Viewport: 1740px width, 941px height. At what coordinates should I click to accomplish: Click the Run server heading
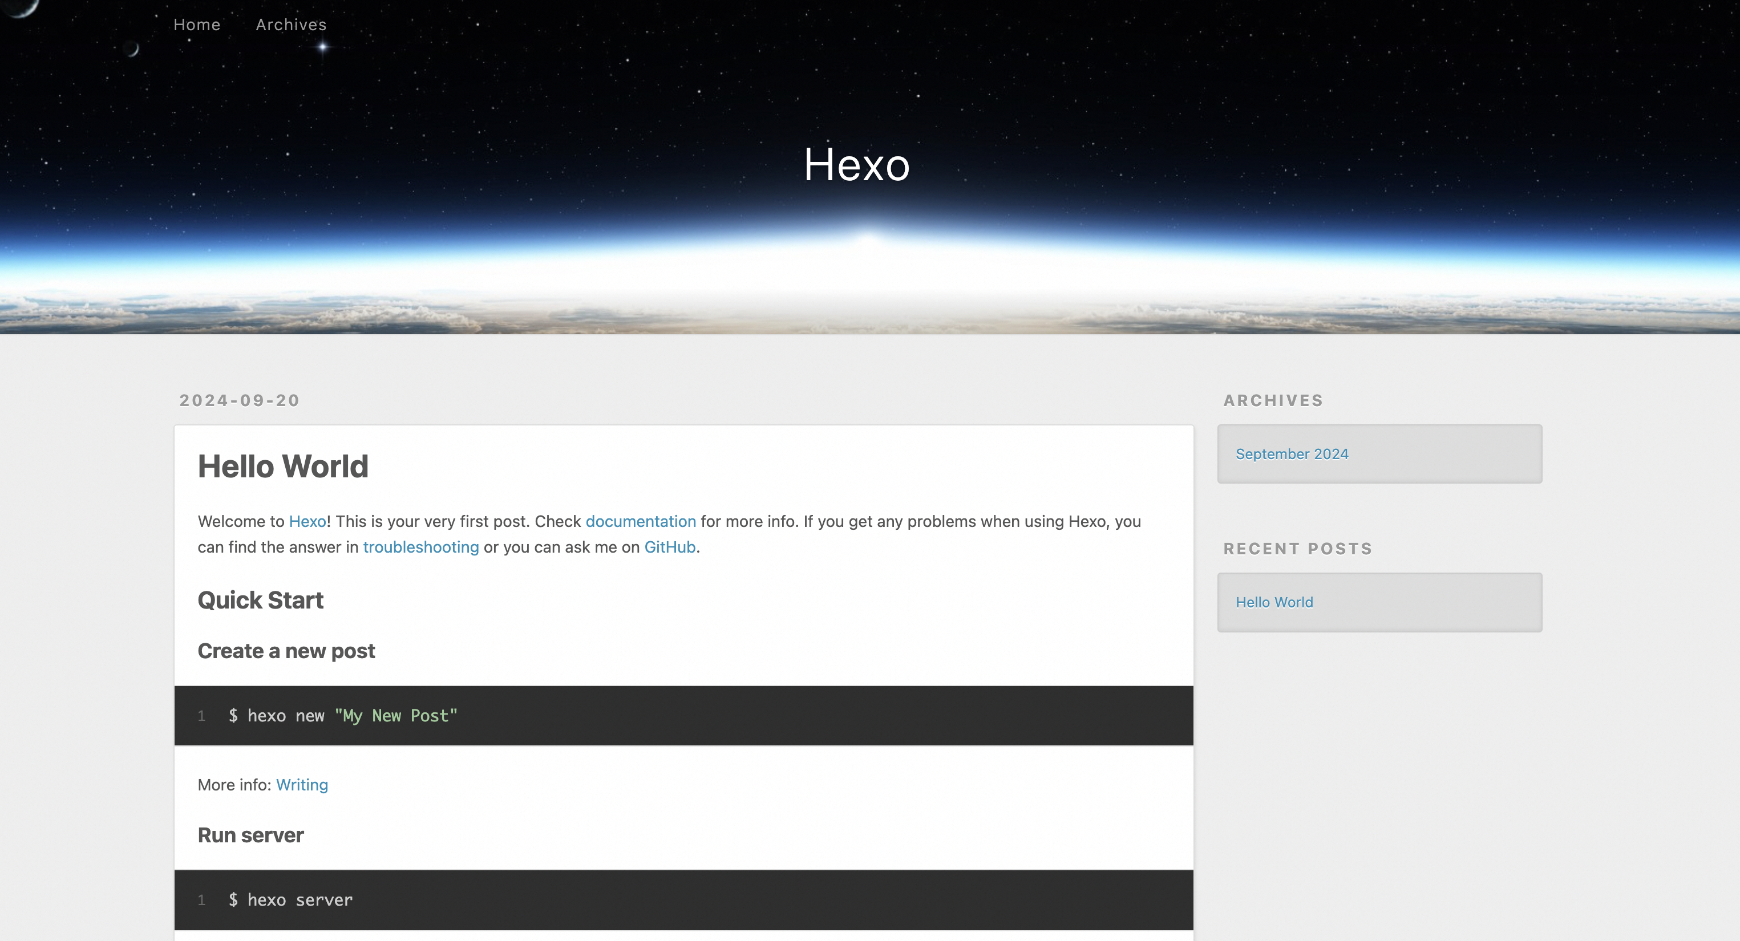[250, 835]
